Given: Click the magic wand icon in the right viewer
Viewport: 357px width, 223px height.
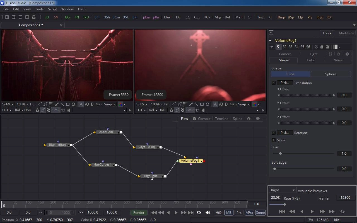Looking at the screenshot, I should click(196, 104).
